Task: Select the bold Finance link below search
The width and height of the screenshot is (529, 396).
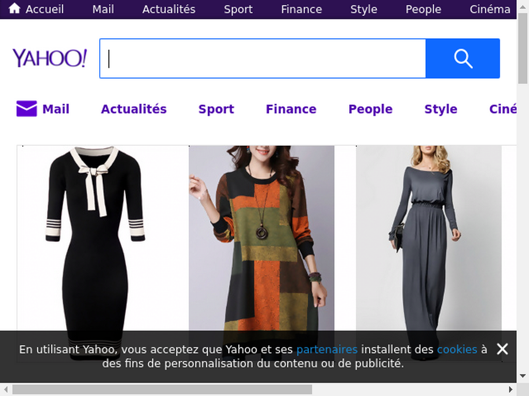Action: 291,109
